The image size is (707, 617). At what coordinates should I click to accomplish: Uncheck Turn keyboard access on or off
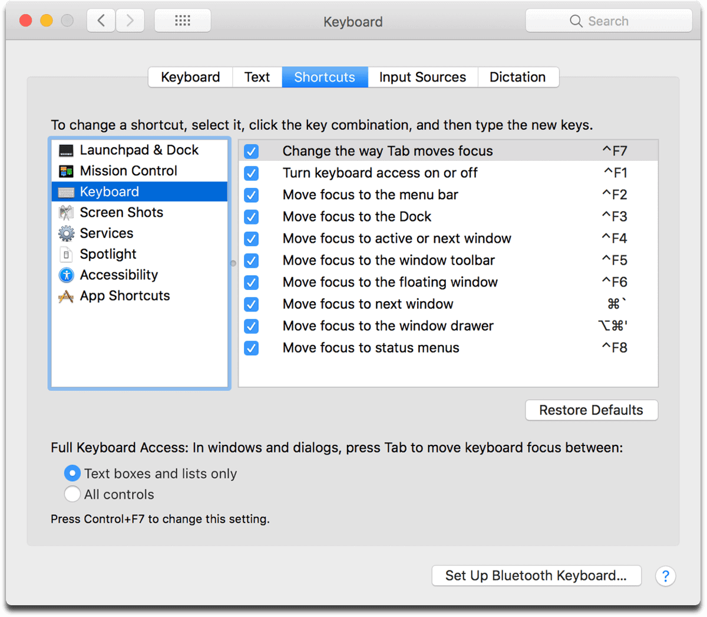point(252,173)
